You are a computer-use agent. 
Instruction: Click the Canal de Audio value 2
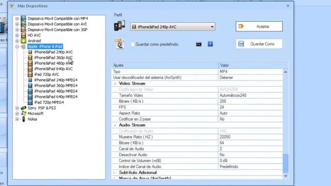[x=221, y=149]
